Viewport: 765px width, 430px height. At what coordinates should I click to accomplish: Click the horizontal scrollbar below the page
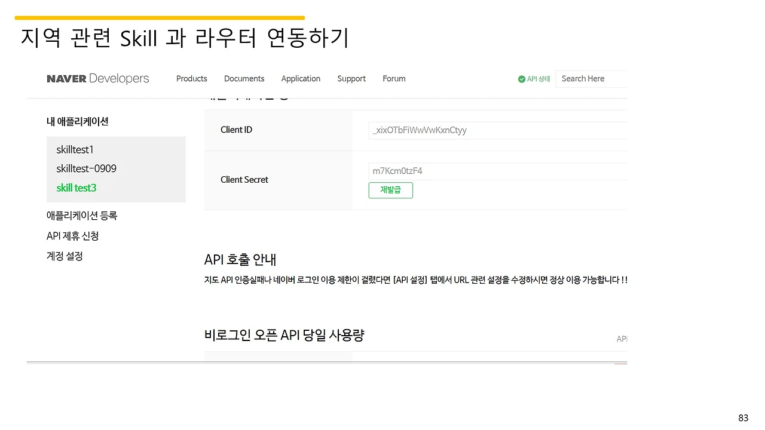326,362
